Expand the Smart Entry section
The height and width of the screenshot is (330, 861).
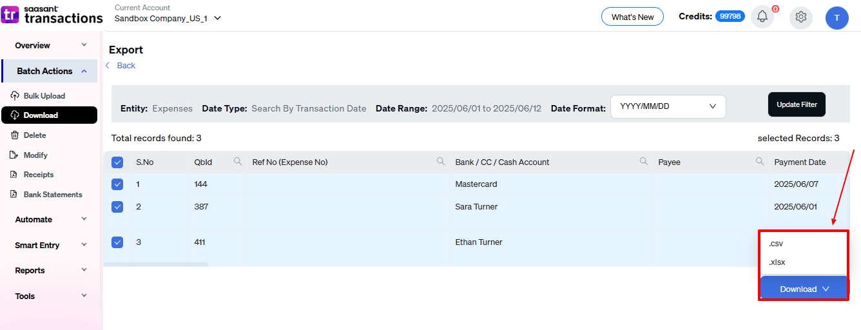pyautogui.click(x=50, y=246)
